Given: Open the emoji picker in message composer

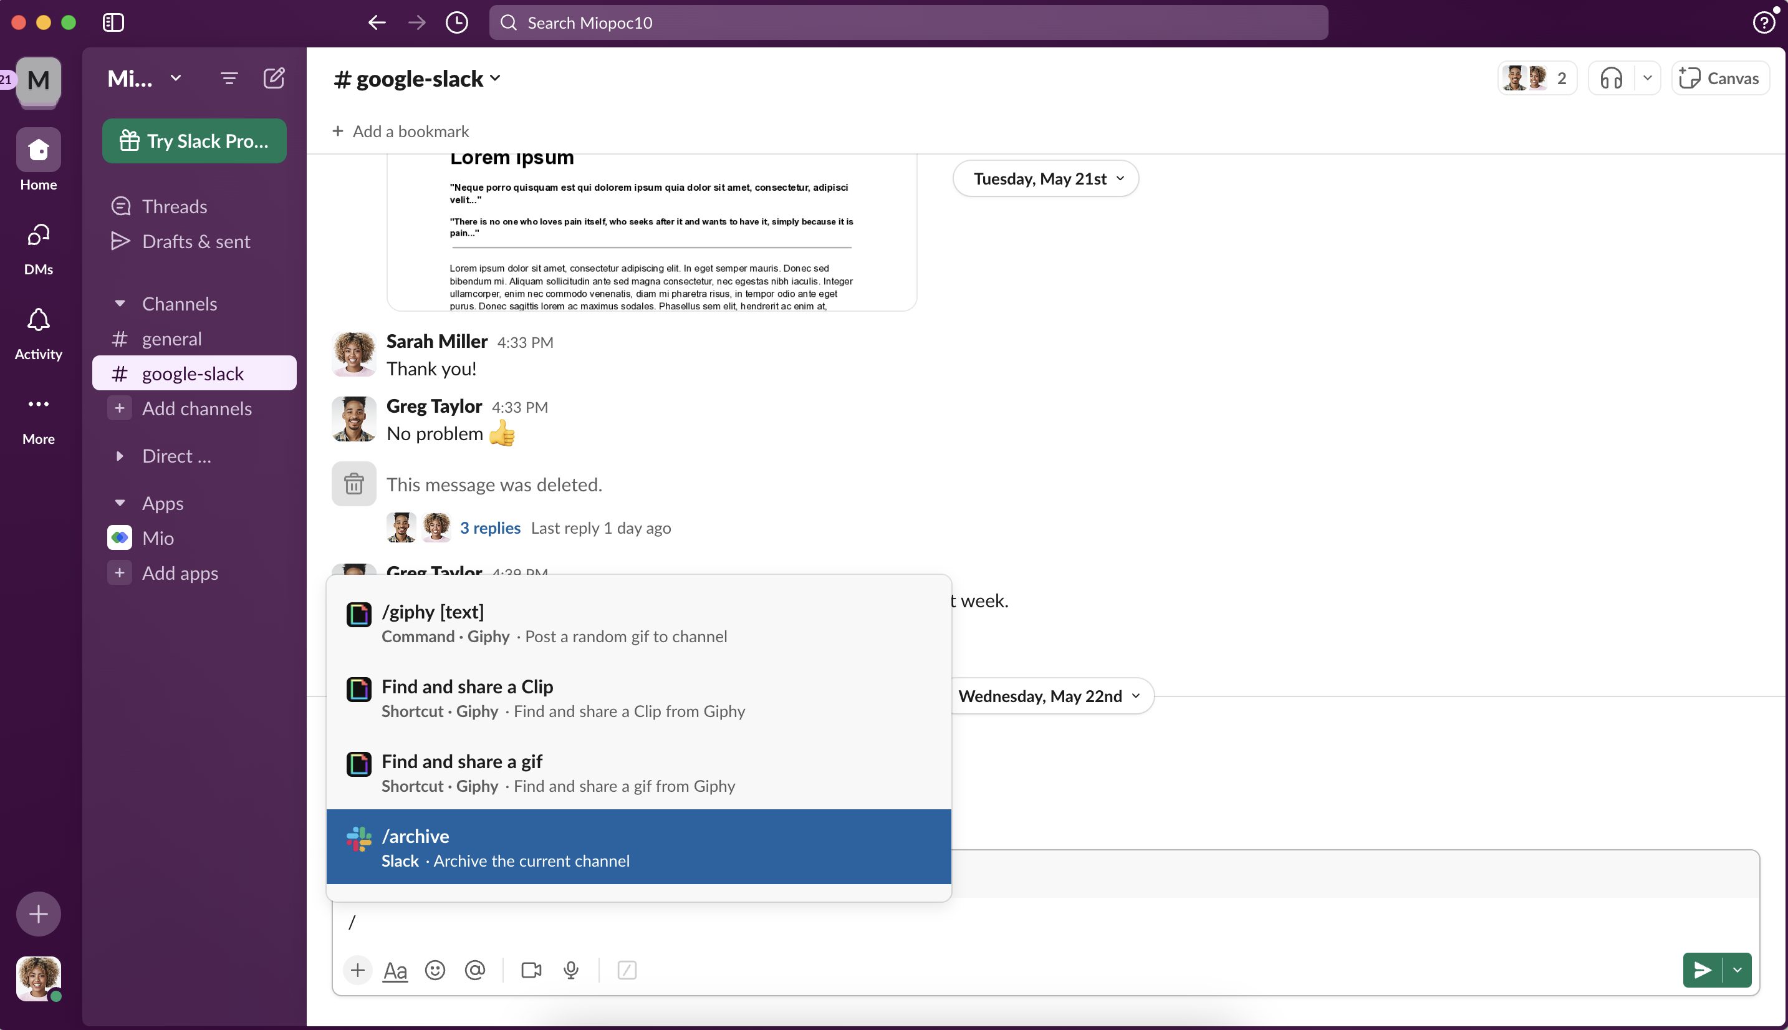Looking at the screenshot, I should 435,970.
